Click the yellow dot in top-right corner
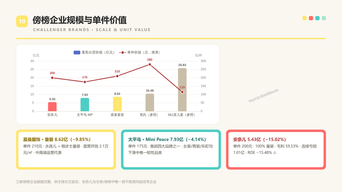Image resolution: width=342 pixels, height=192 pixels. (305, 18)
